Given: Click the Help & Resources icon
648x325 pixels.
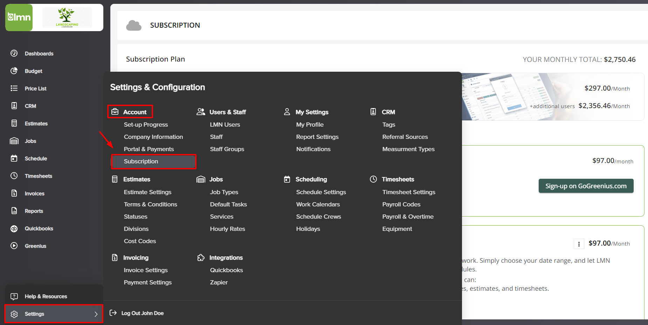Looking at the screenshot, I should pyautogui.click(x=14, y=296).
